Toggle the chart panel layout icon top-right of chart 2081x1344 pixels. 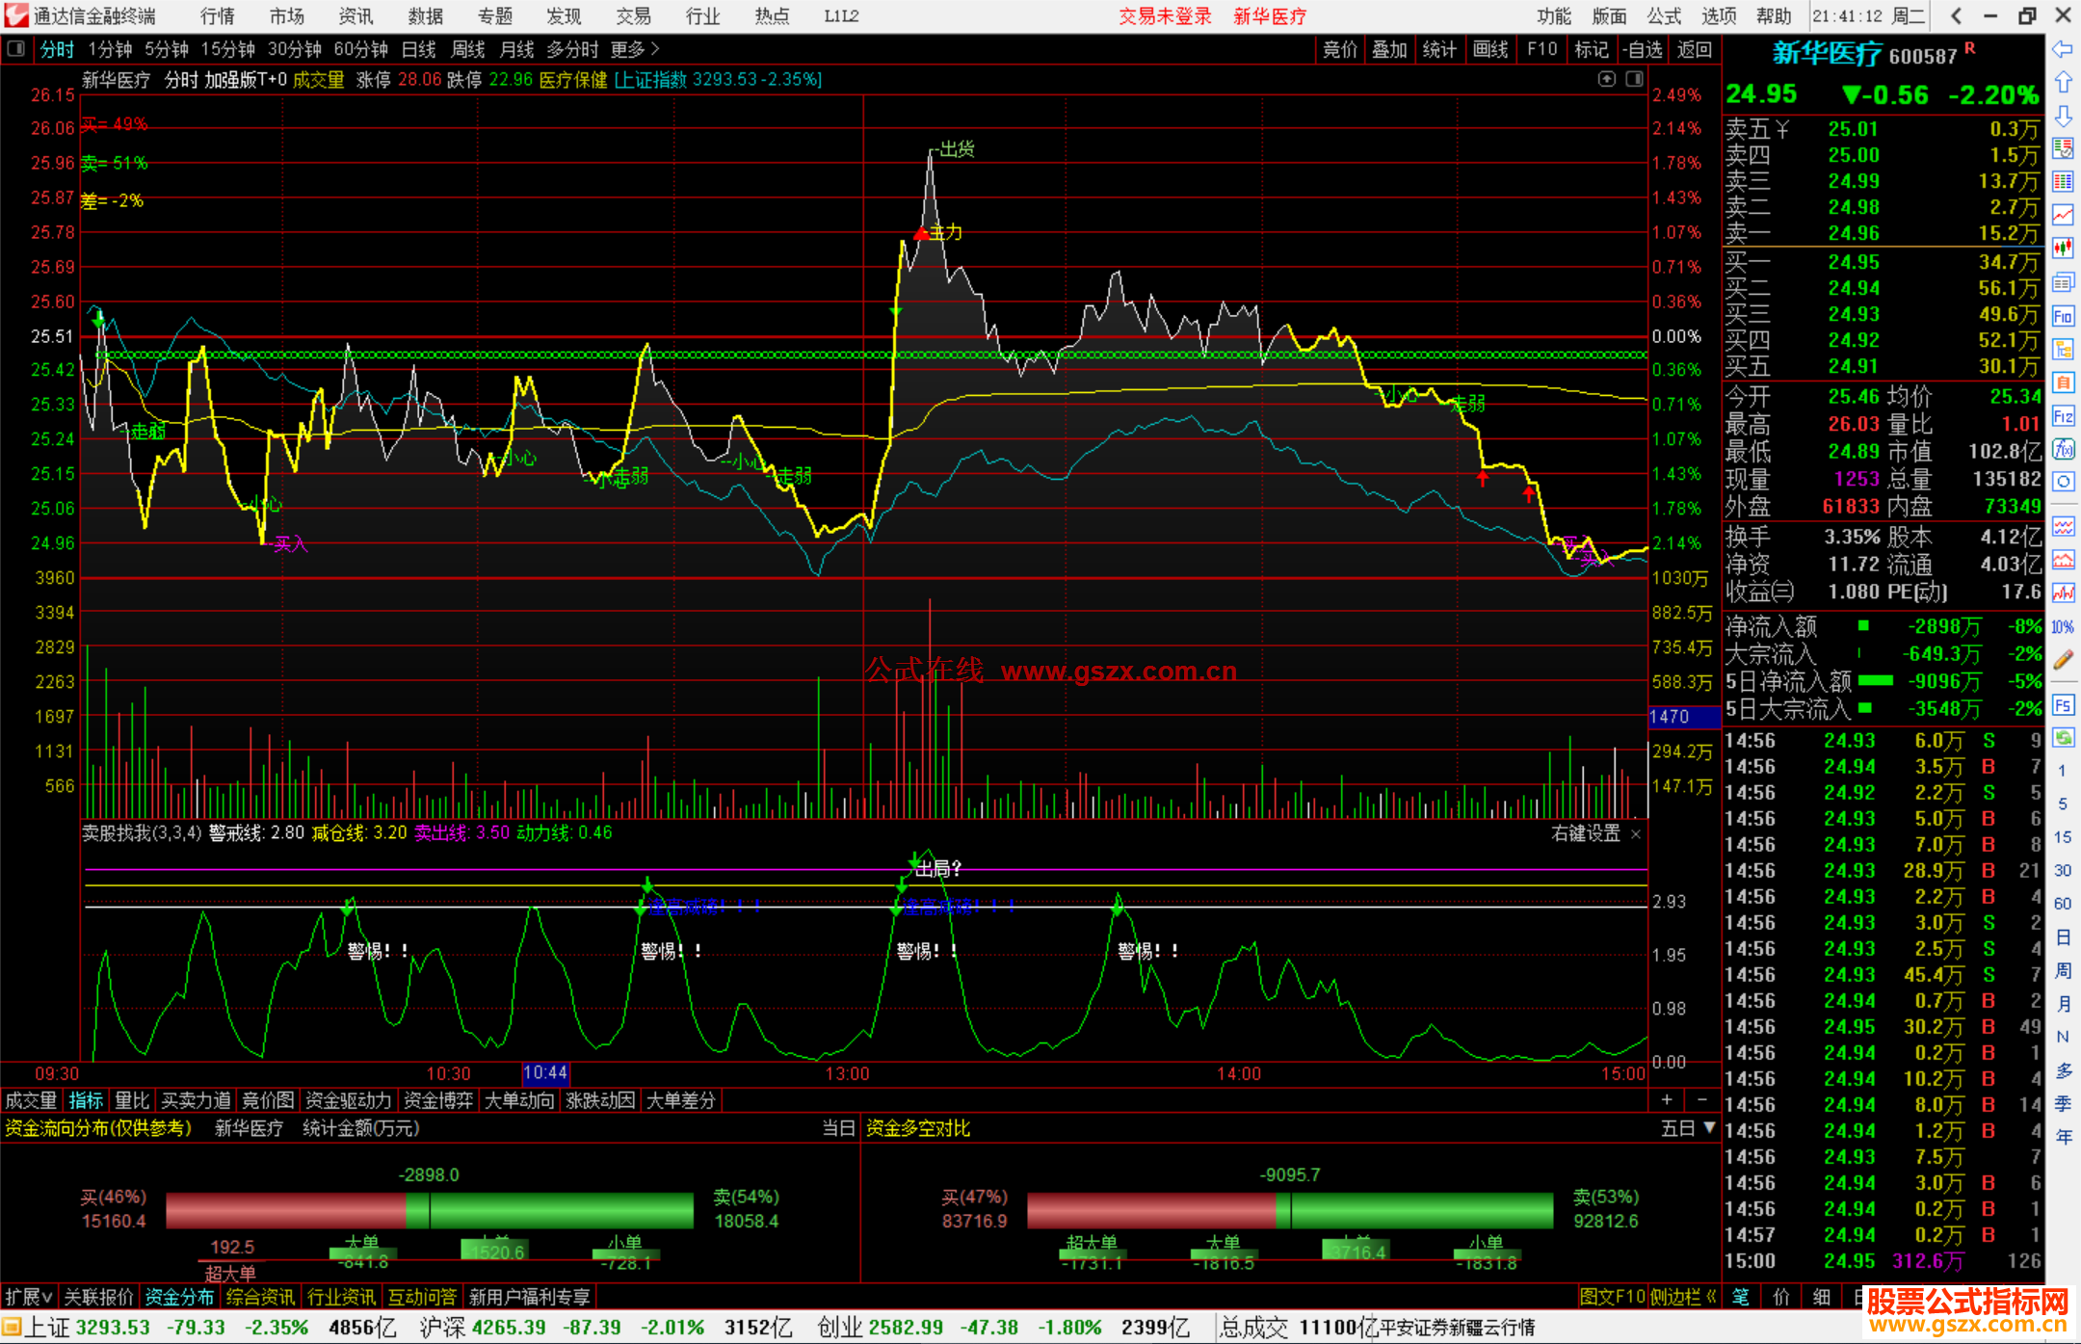pos(1634,79)
